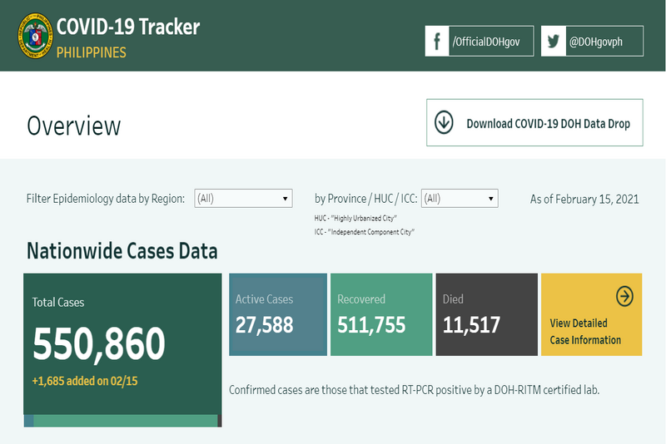Click the Region dropdown arrow
The height and width of the screenshot is (444, 666).
pos(285,199)
